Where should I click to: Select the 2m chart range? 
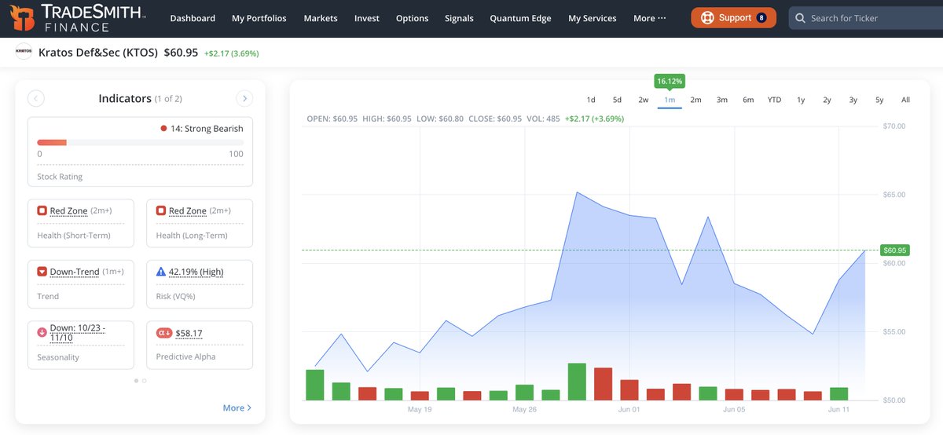pos(695,100)
